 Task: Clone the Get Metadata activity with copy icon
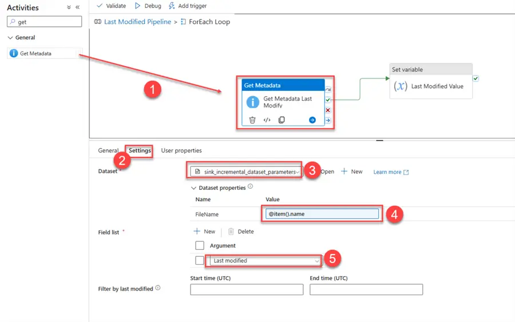[282, 120]
